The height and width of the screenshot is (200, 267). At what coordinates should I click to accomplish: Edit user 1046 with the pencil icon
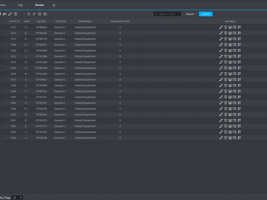click(x=221, y=109)
